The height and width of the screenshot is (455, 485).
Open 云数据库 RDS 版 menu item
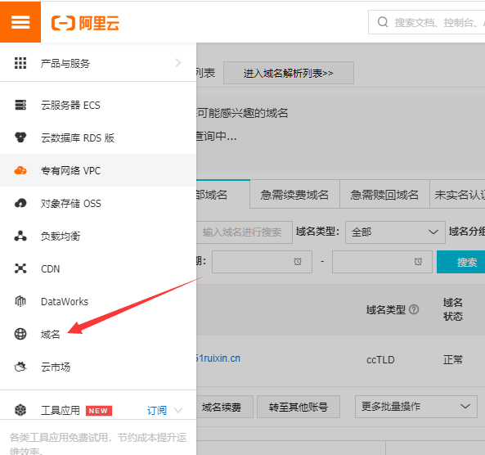coord(98,137)
